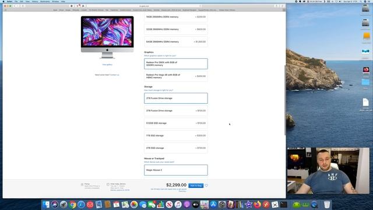
Task: Open Safari menu in menu bar
Action: point(9,1)
